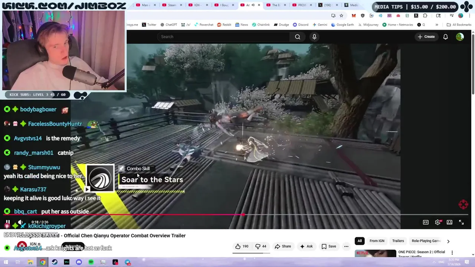475x267 pixels.
Task: Open the Google Earth bookmark
Action: point(342,25)
